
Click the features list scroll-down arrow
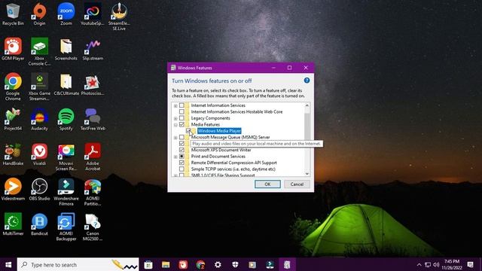[x=307, y=174]
